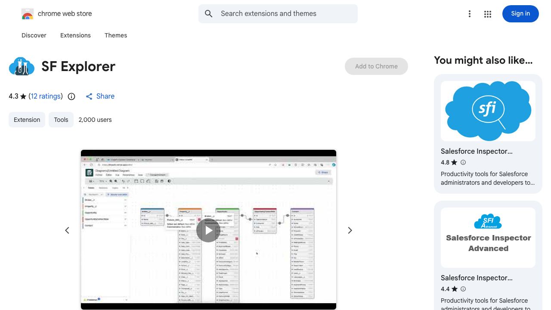Focus the Search extensions and themes field
Image resolution: width=551 pixels, height=310 pixels.
click(x=278, y=14)
